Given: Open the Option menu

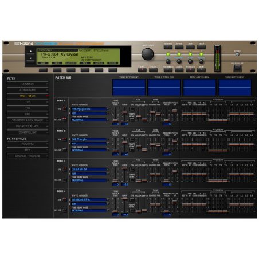Looking at the screenshot, I should coord(179,47).
